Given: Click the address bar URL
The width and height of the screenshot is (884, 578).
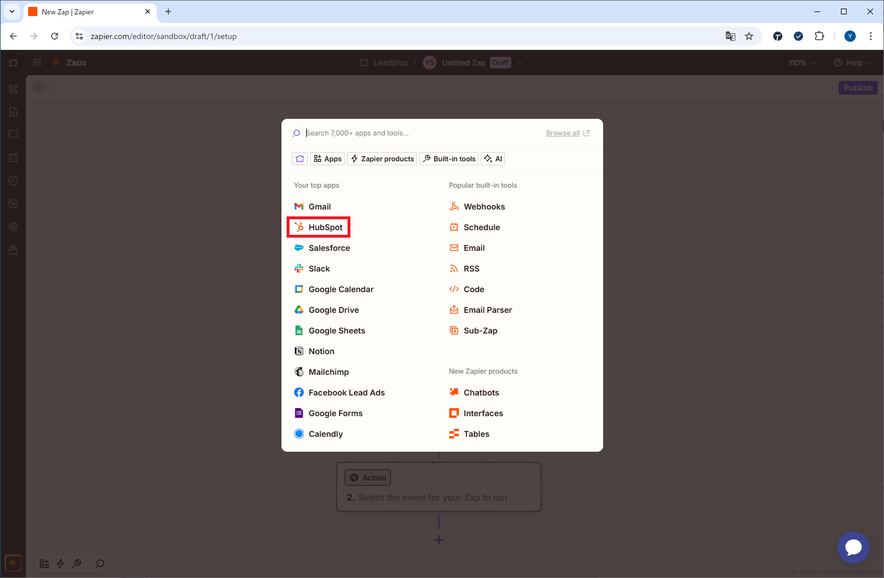Looking at the screenshot, I should [164, 36].
